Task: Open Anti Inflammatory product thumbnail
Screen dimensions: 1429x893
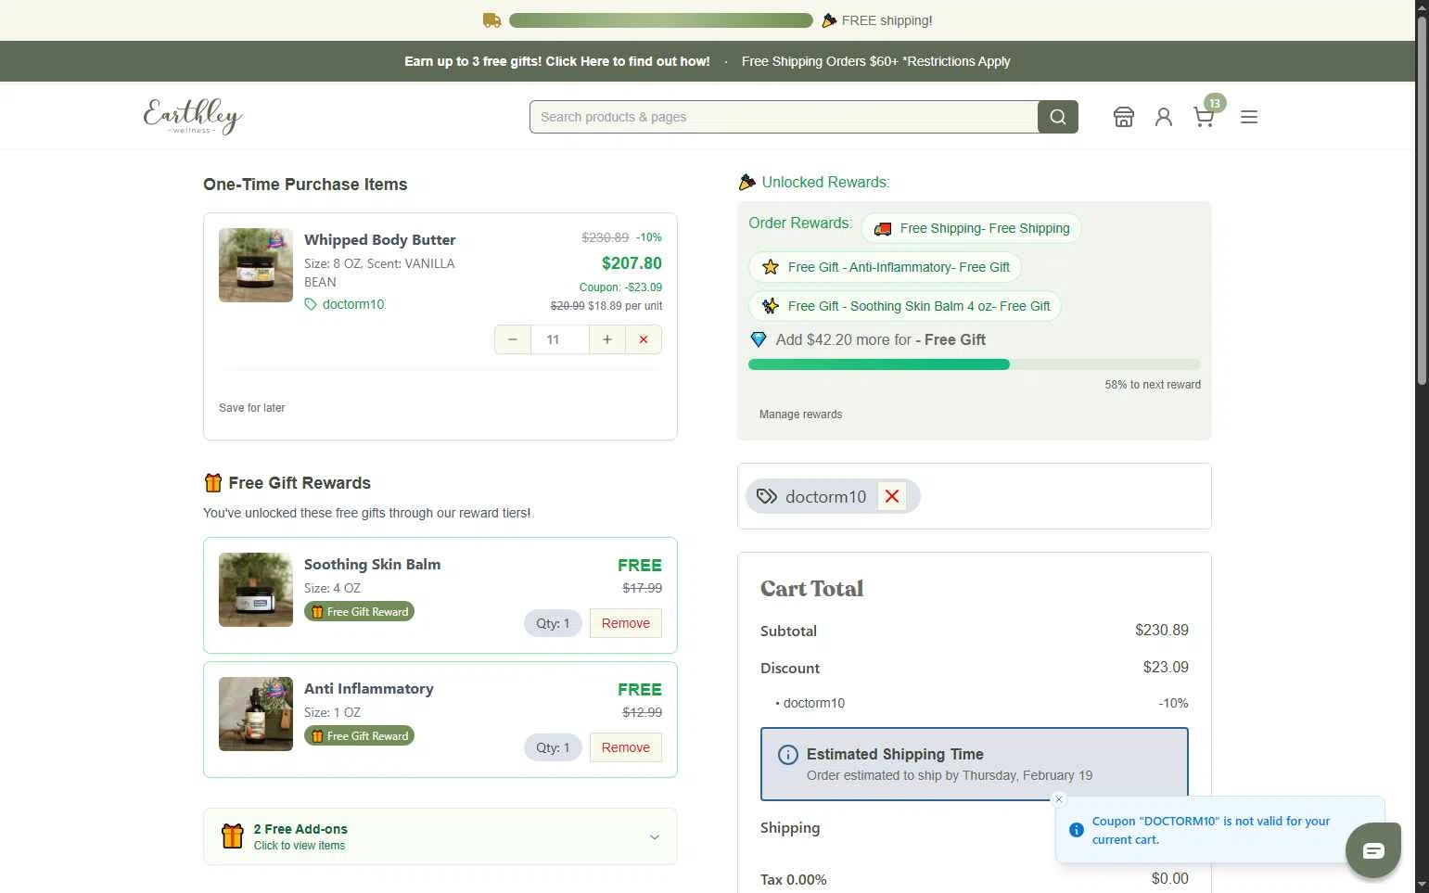Action: [256, 714]
